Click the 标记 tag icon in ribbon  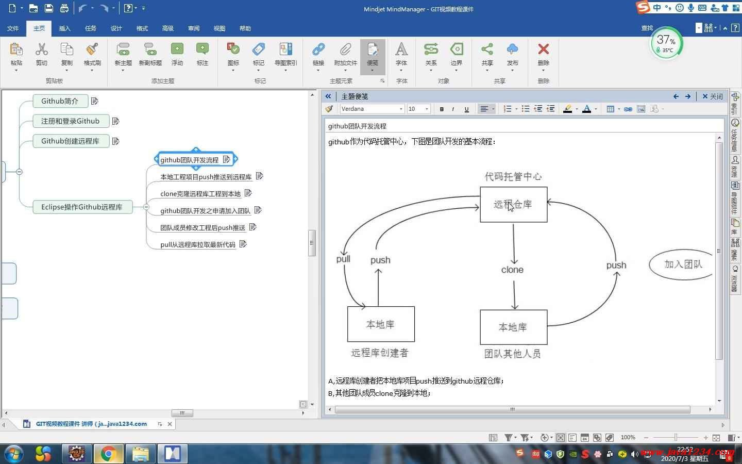[259, 49]
